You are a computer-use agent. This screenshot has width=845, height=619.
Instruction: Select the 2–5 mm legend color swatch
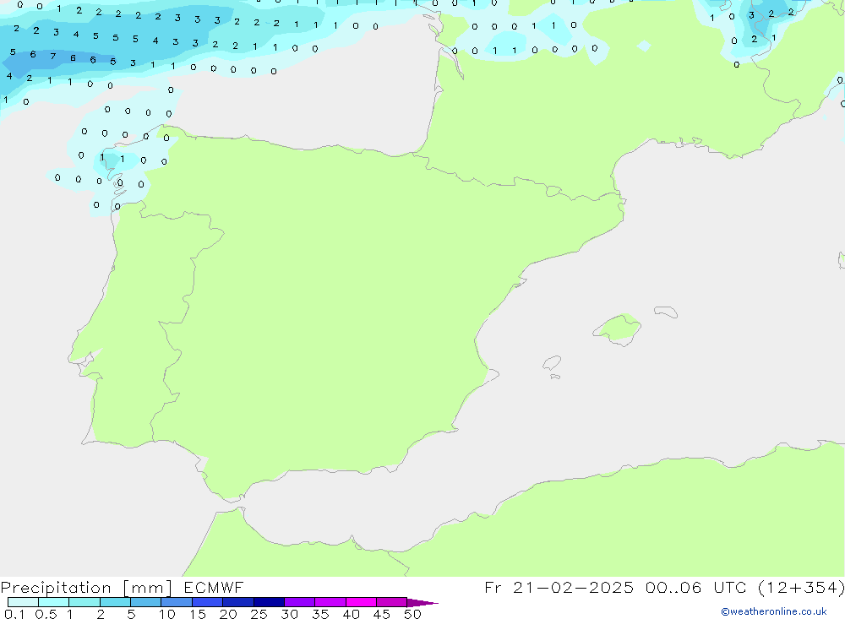[115, 602]
